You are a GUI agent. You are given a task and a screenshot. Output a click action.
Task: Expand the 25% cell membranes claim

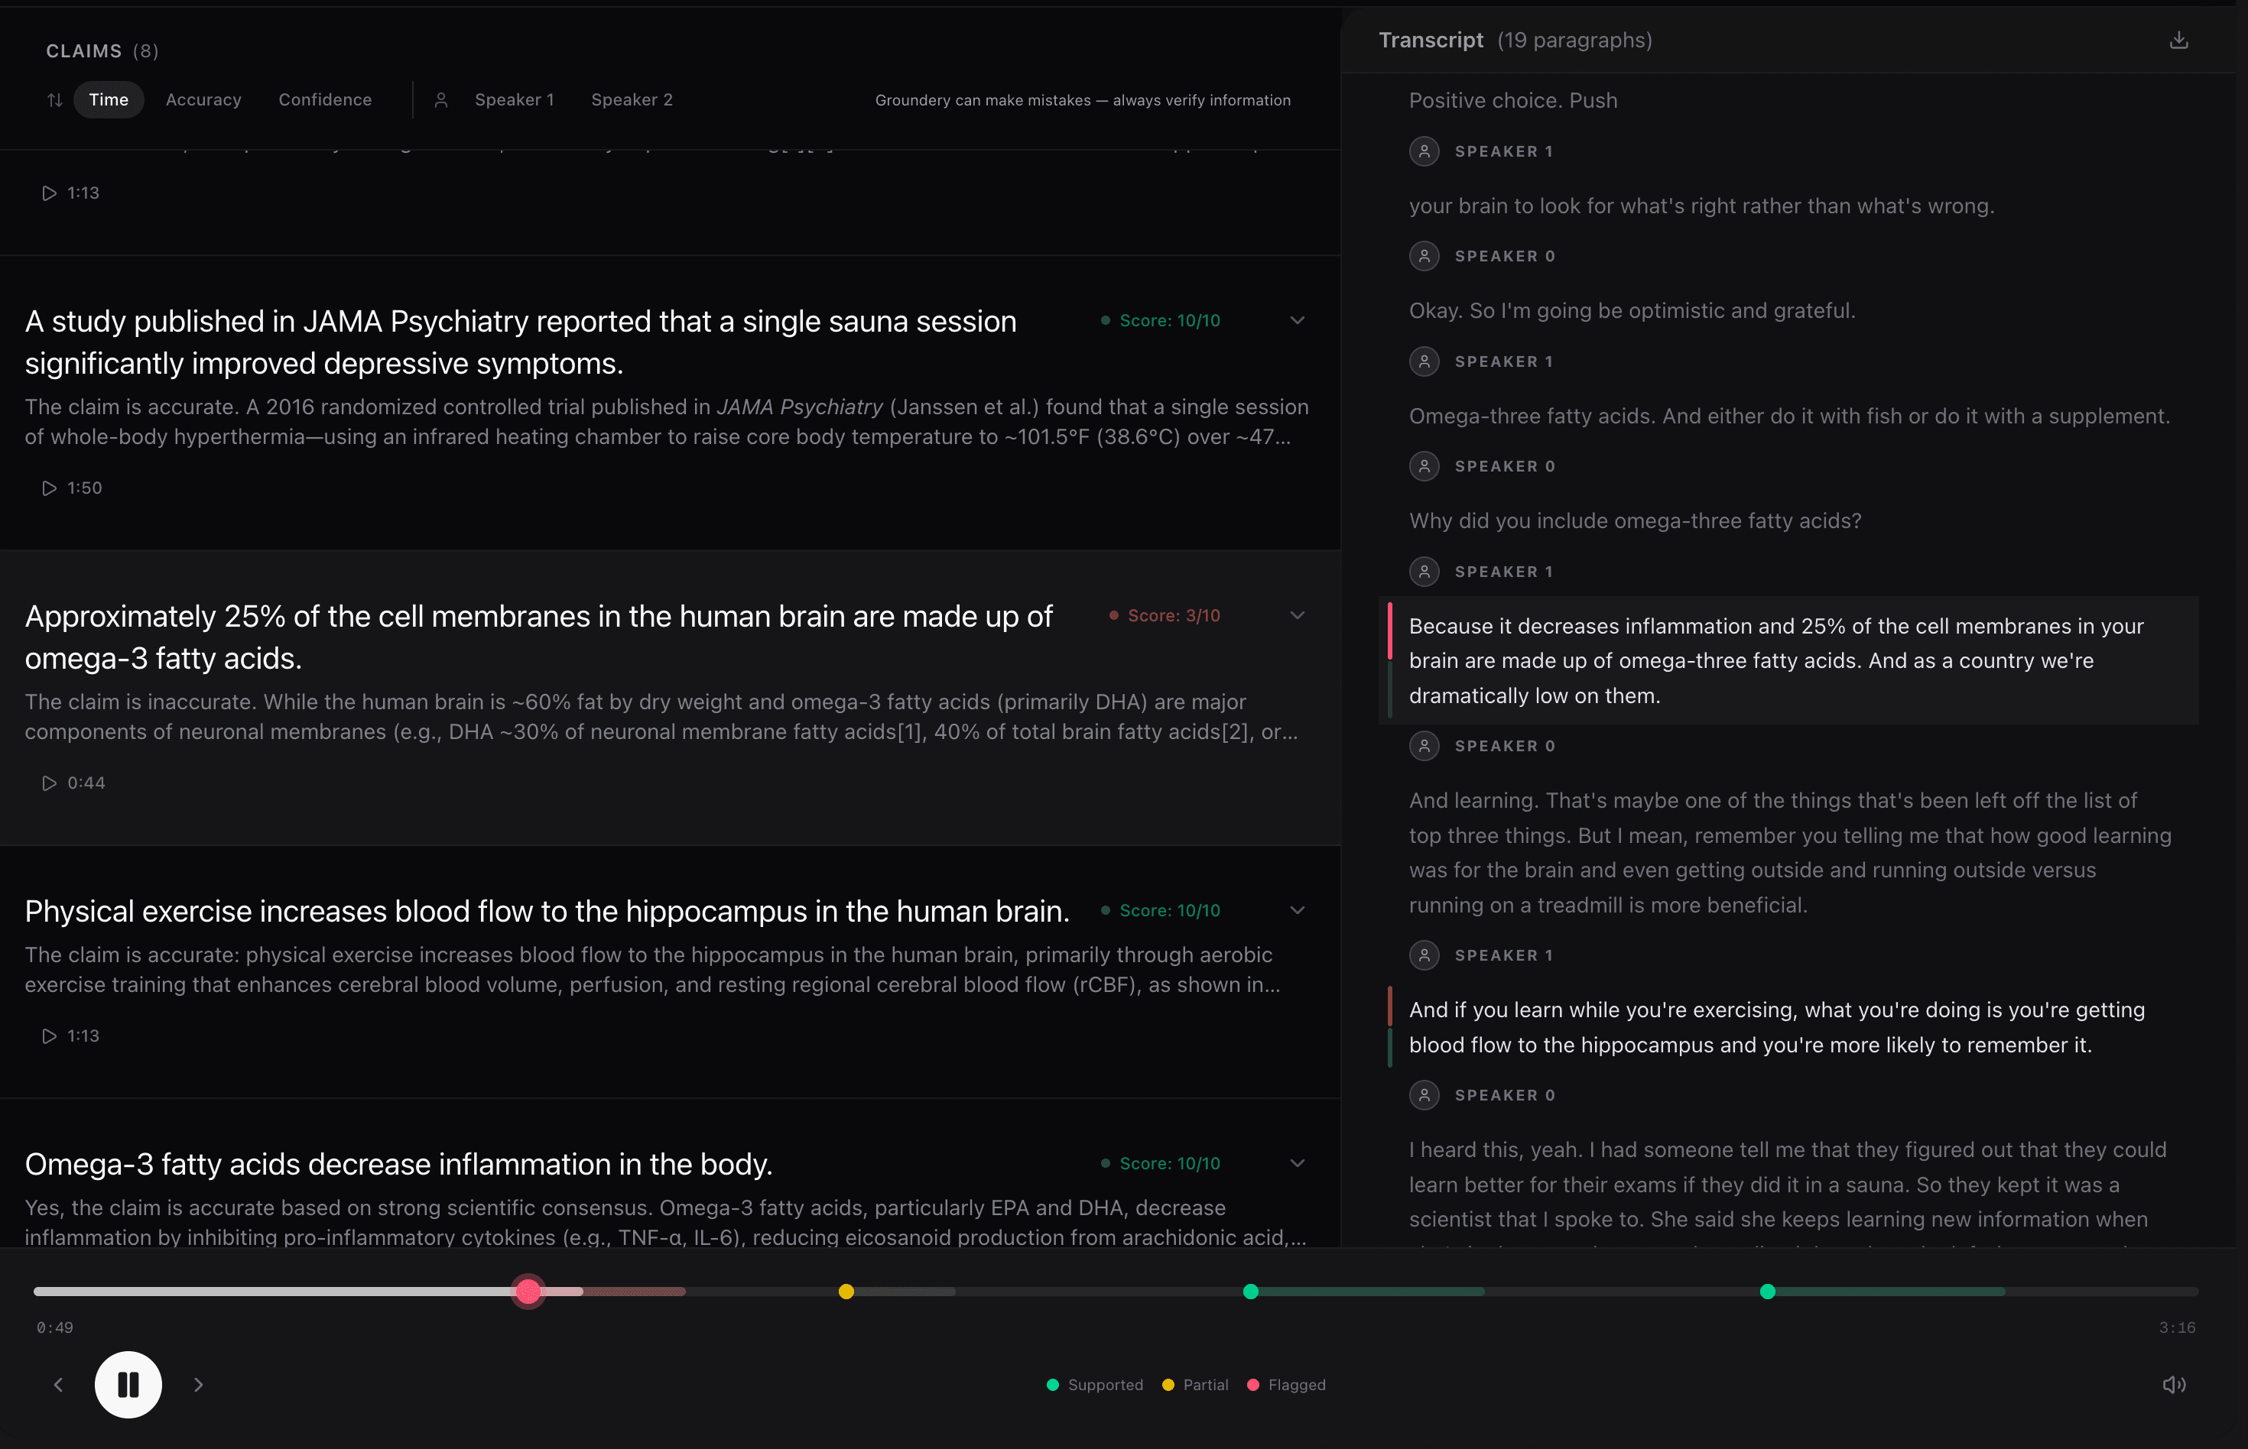point(1298,615)
